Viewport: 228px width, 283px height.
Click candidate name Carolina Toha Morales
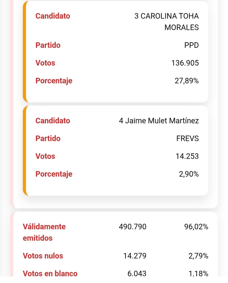click(167, 22)
